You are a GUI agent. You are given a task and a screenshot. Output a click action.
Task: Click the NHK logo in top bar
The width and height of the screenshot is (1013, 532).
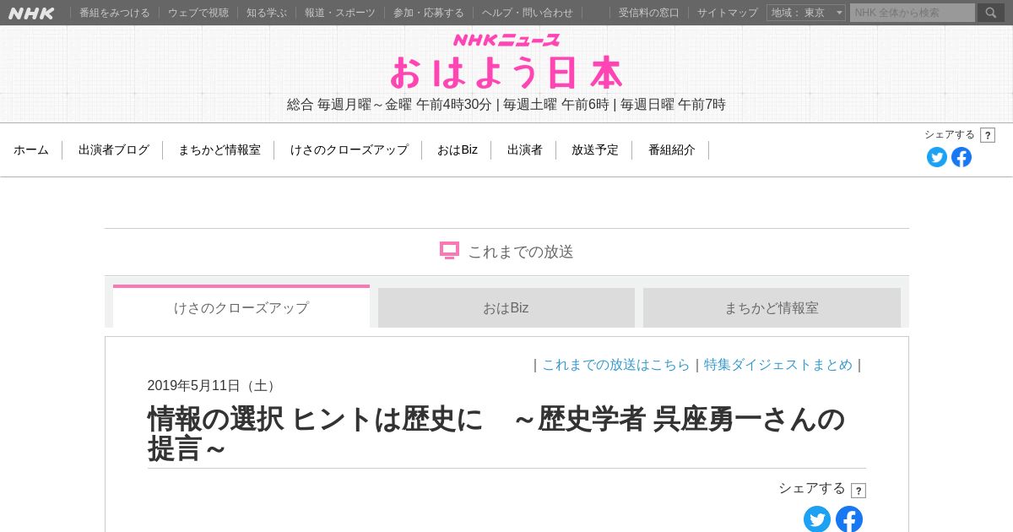point(31,13)
